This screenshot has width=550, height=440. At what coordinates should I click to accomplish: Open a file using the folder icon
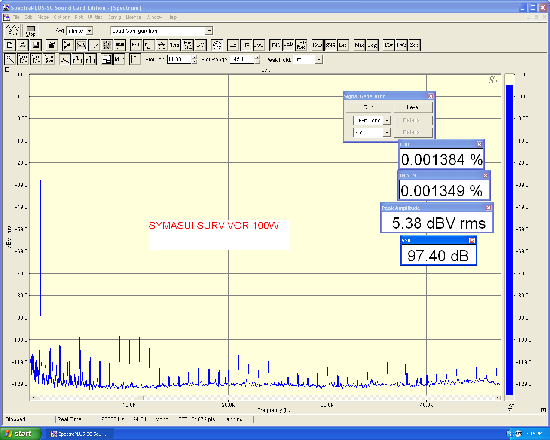coord(23,45)
